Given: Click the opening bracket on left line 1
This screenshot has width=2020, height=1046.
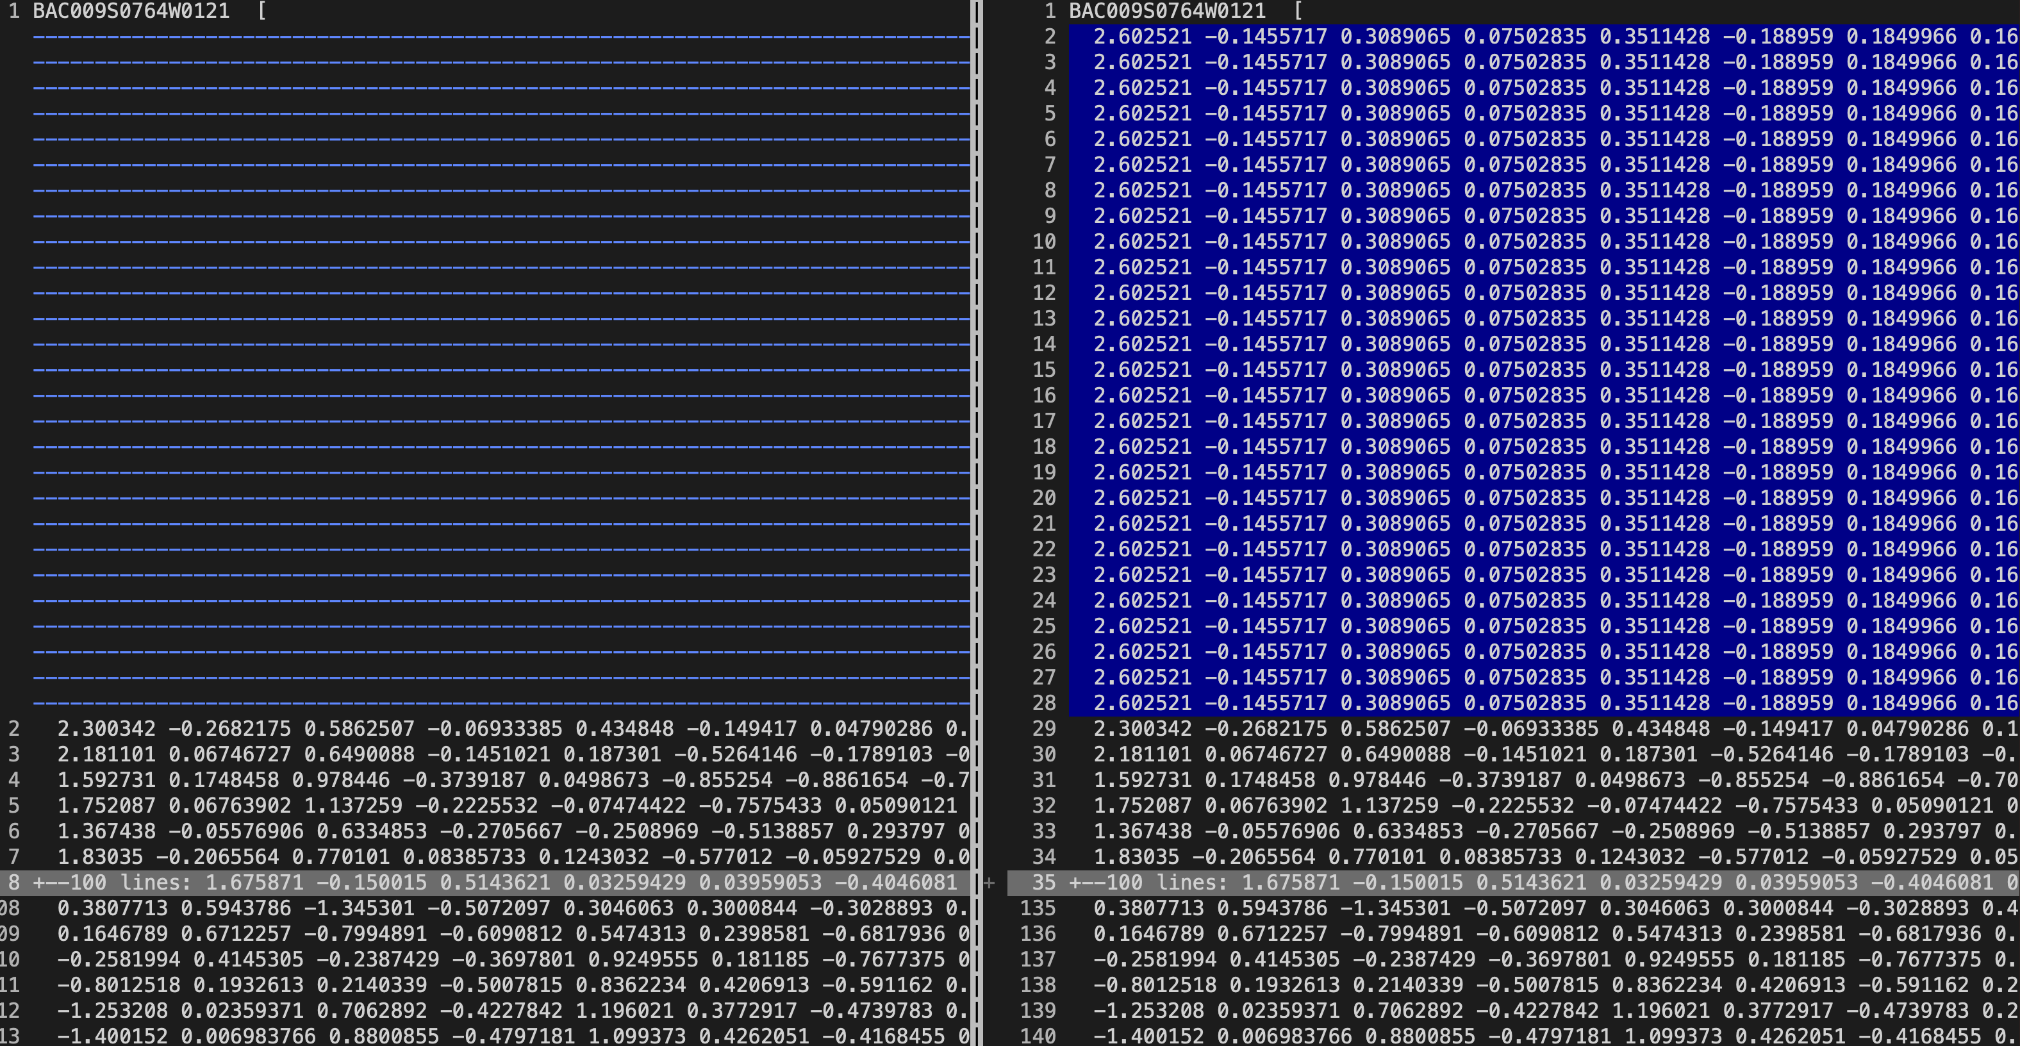Looking at the screenshot, I should (x=262, y=11).
